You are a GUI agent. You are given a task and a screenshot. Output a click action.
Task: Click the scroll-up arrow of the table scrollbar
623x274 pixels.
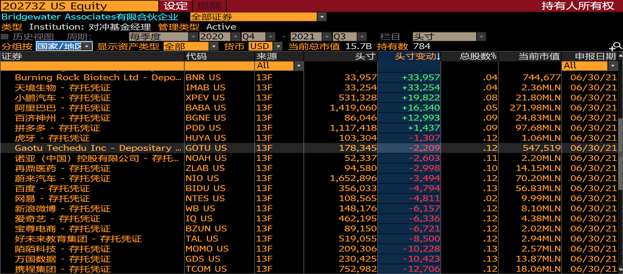(620, 56)
